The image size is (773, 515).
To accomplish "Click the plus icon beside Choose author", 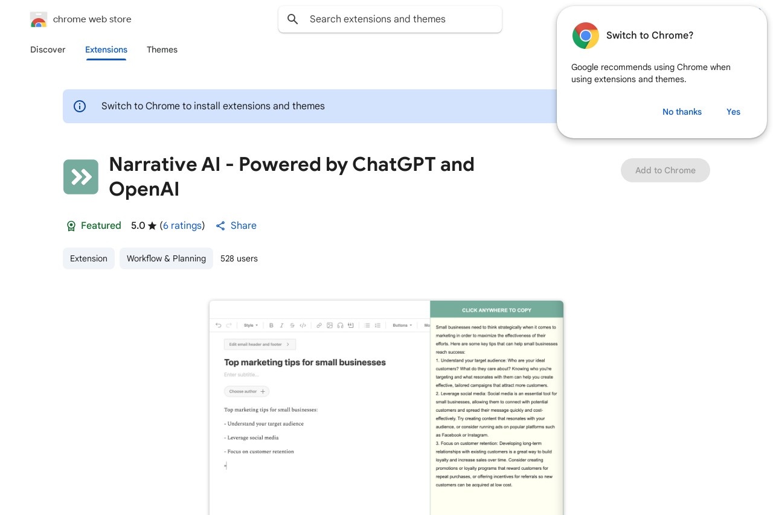I will pyautogui.click(x=263, y=392).
